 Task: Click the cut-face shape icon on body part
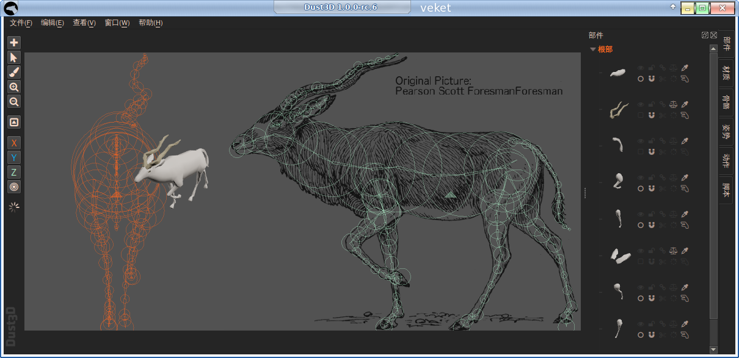(x=685, y=79)
